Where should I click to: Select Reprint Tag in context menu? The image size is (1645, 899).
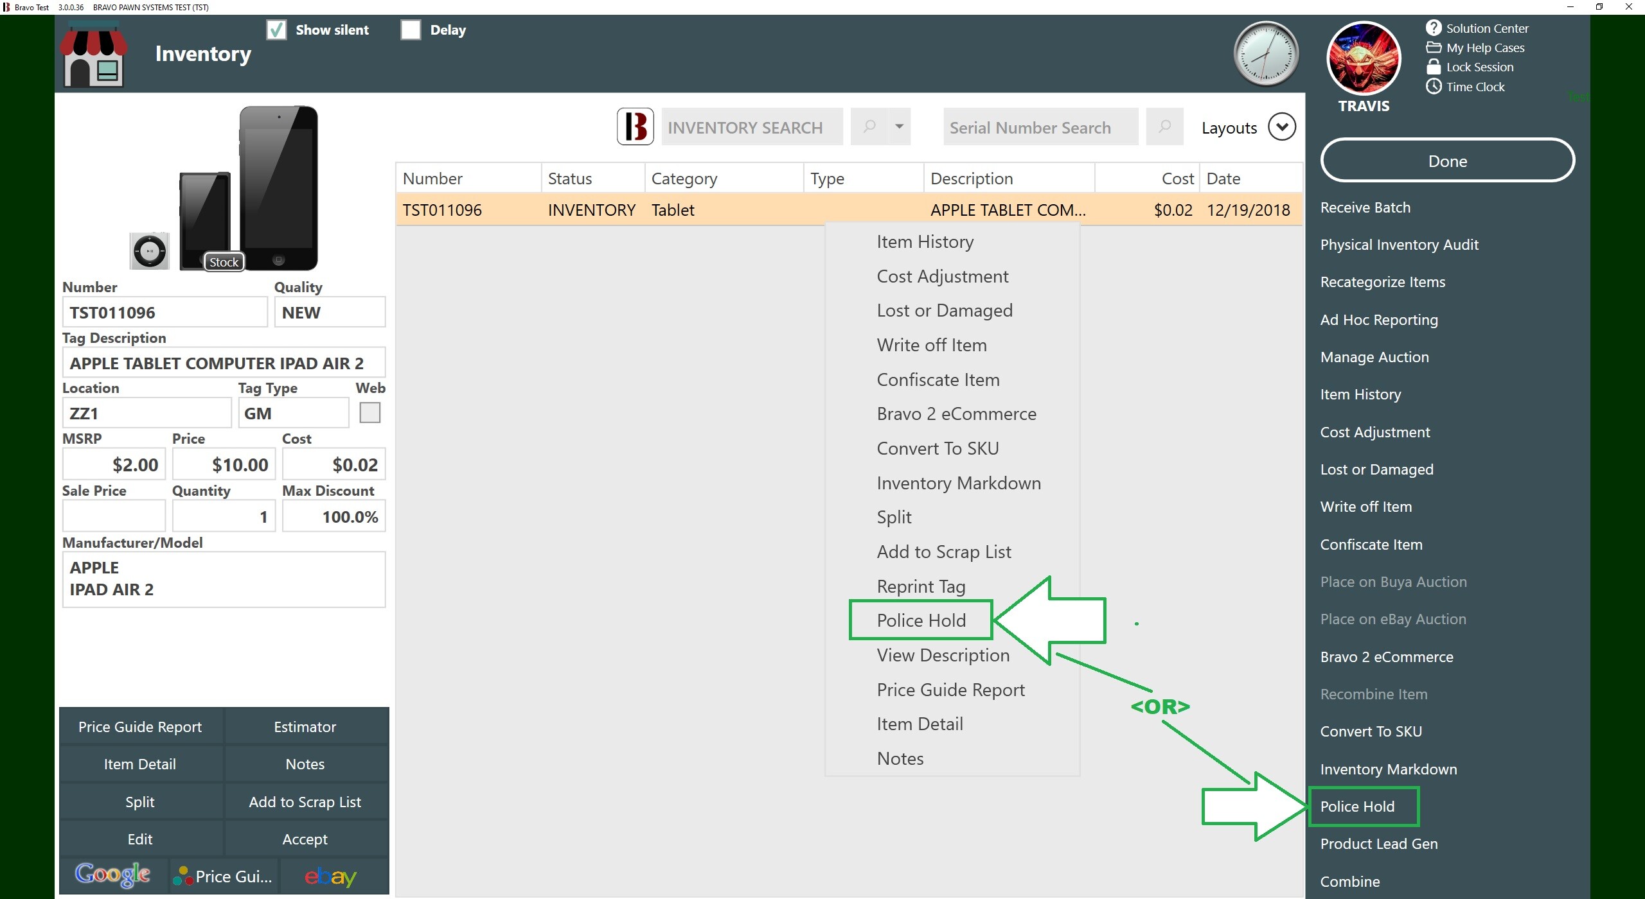[921, 586]
